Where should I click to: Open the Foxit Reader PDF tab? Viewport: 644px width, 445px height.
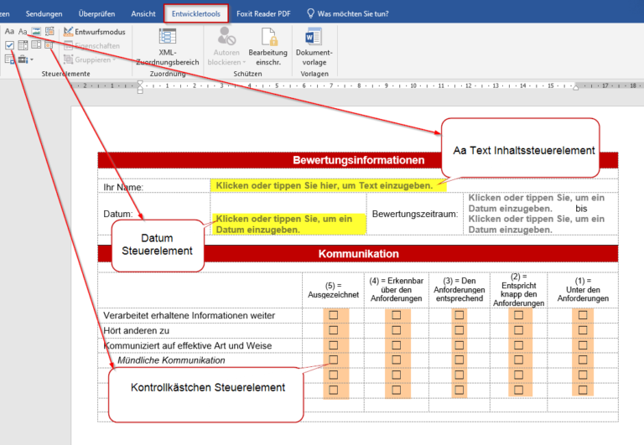click(263, 13)
